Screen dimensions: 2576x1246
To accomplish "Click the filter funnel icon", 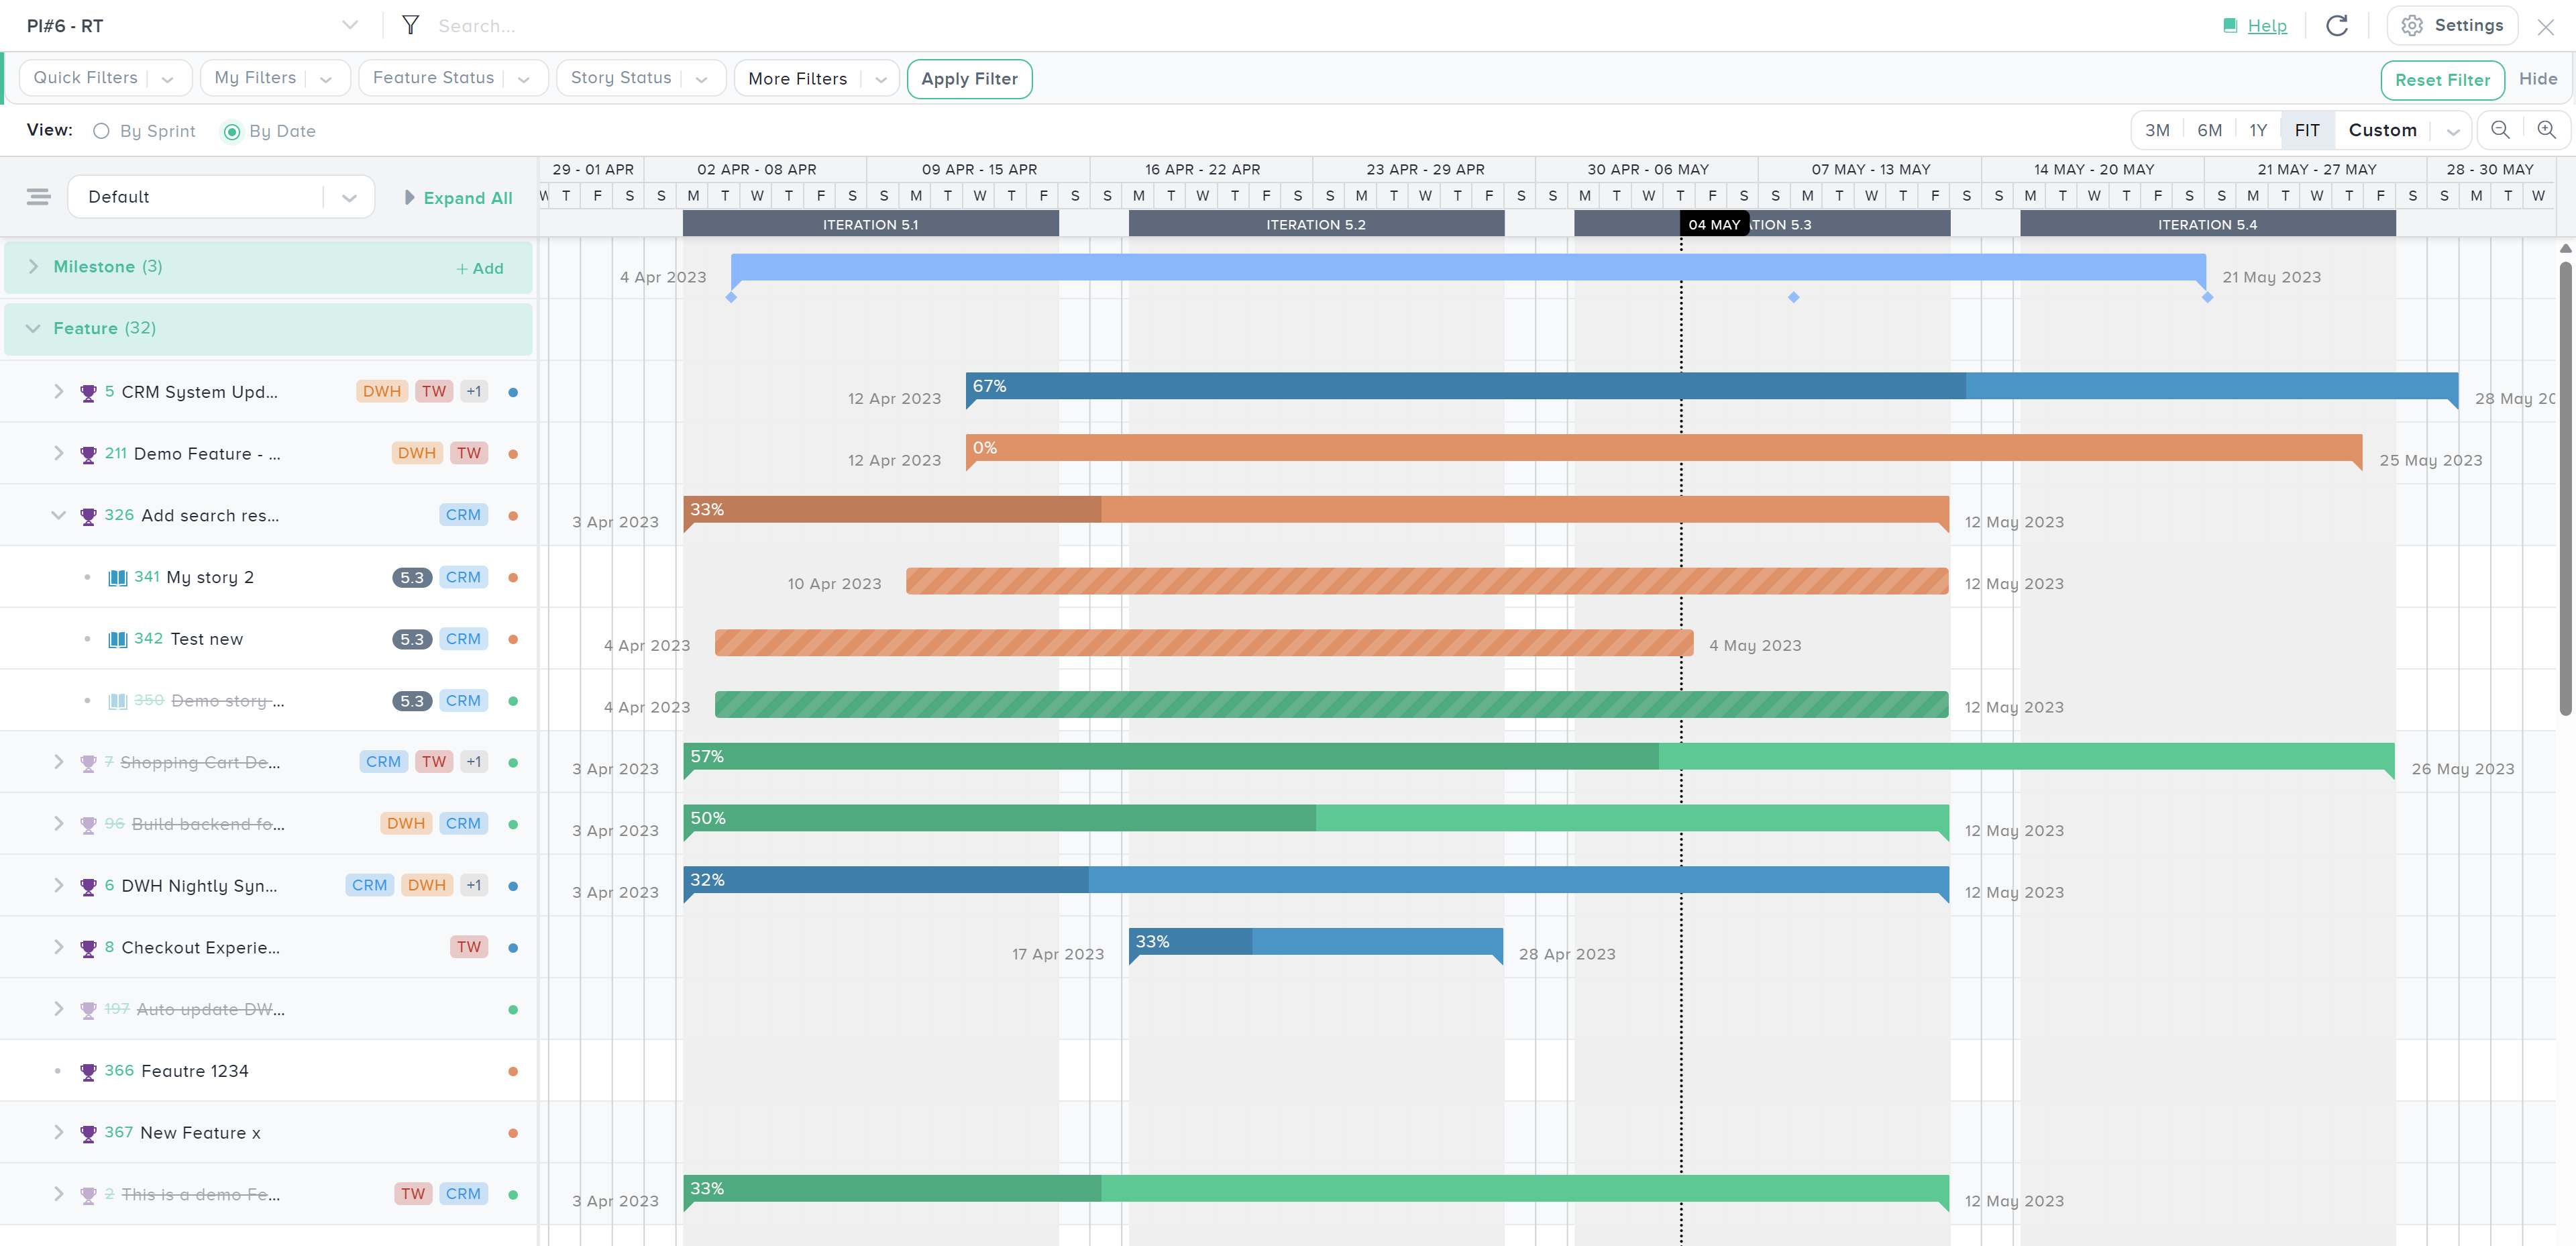I will tap(410, 25).
